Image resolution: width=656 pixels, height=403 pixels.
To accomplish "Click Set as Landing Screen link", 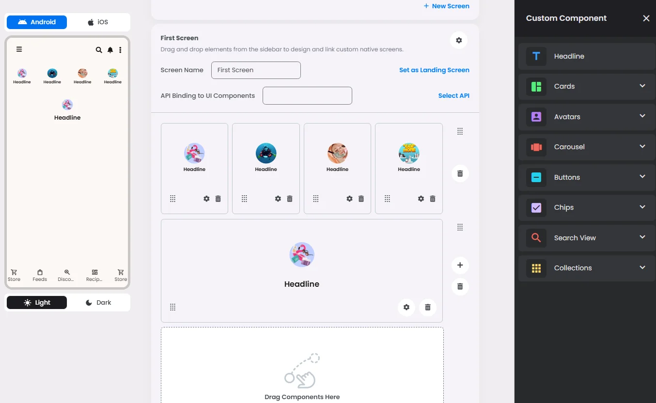I will pyautogui.click(x=434, y=70).
